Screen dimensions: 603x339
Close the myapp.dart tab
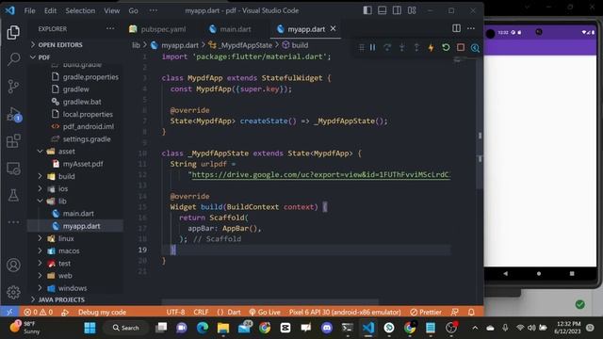333,28
